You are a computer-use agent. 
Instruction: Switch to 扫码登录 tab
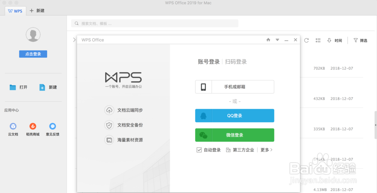coord(236,62)
